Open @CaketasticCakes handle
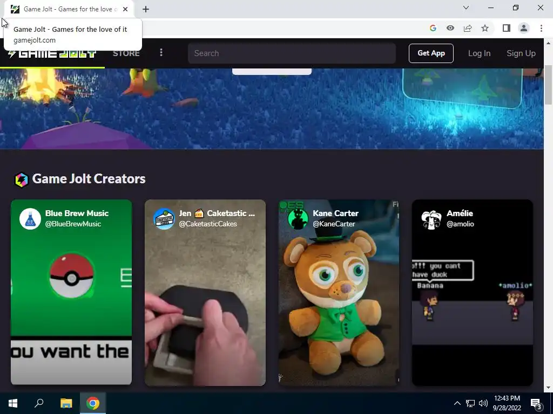The image size is (553, 414). [208, 224]
